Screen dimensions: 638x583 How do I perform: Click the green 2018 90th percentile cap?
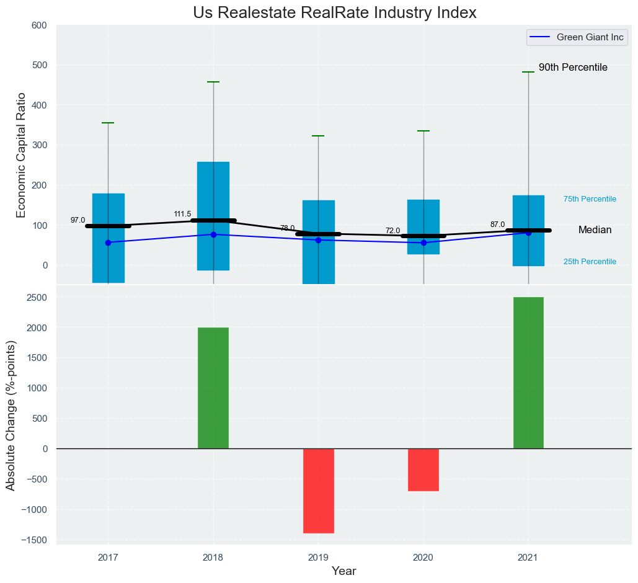pyautogui.click(x=213, y=82)
